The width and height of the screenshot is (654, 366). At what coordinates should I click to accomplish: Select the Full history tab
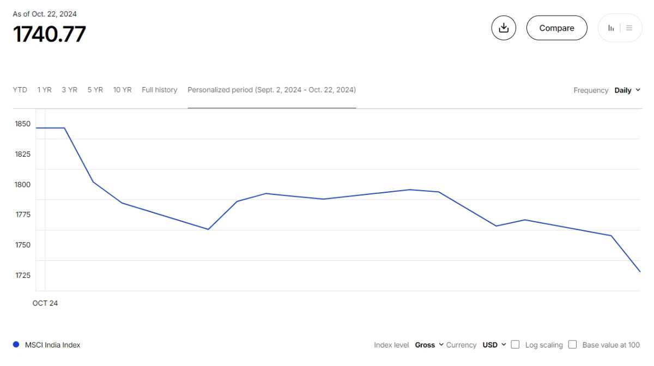coord(160,90)
